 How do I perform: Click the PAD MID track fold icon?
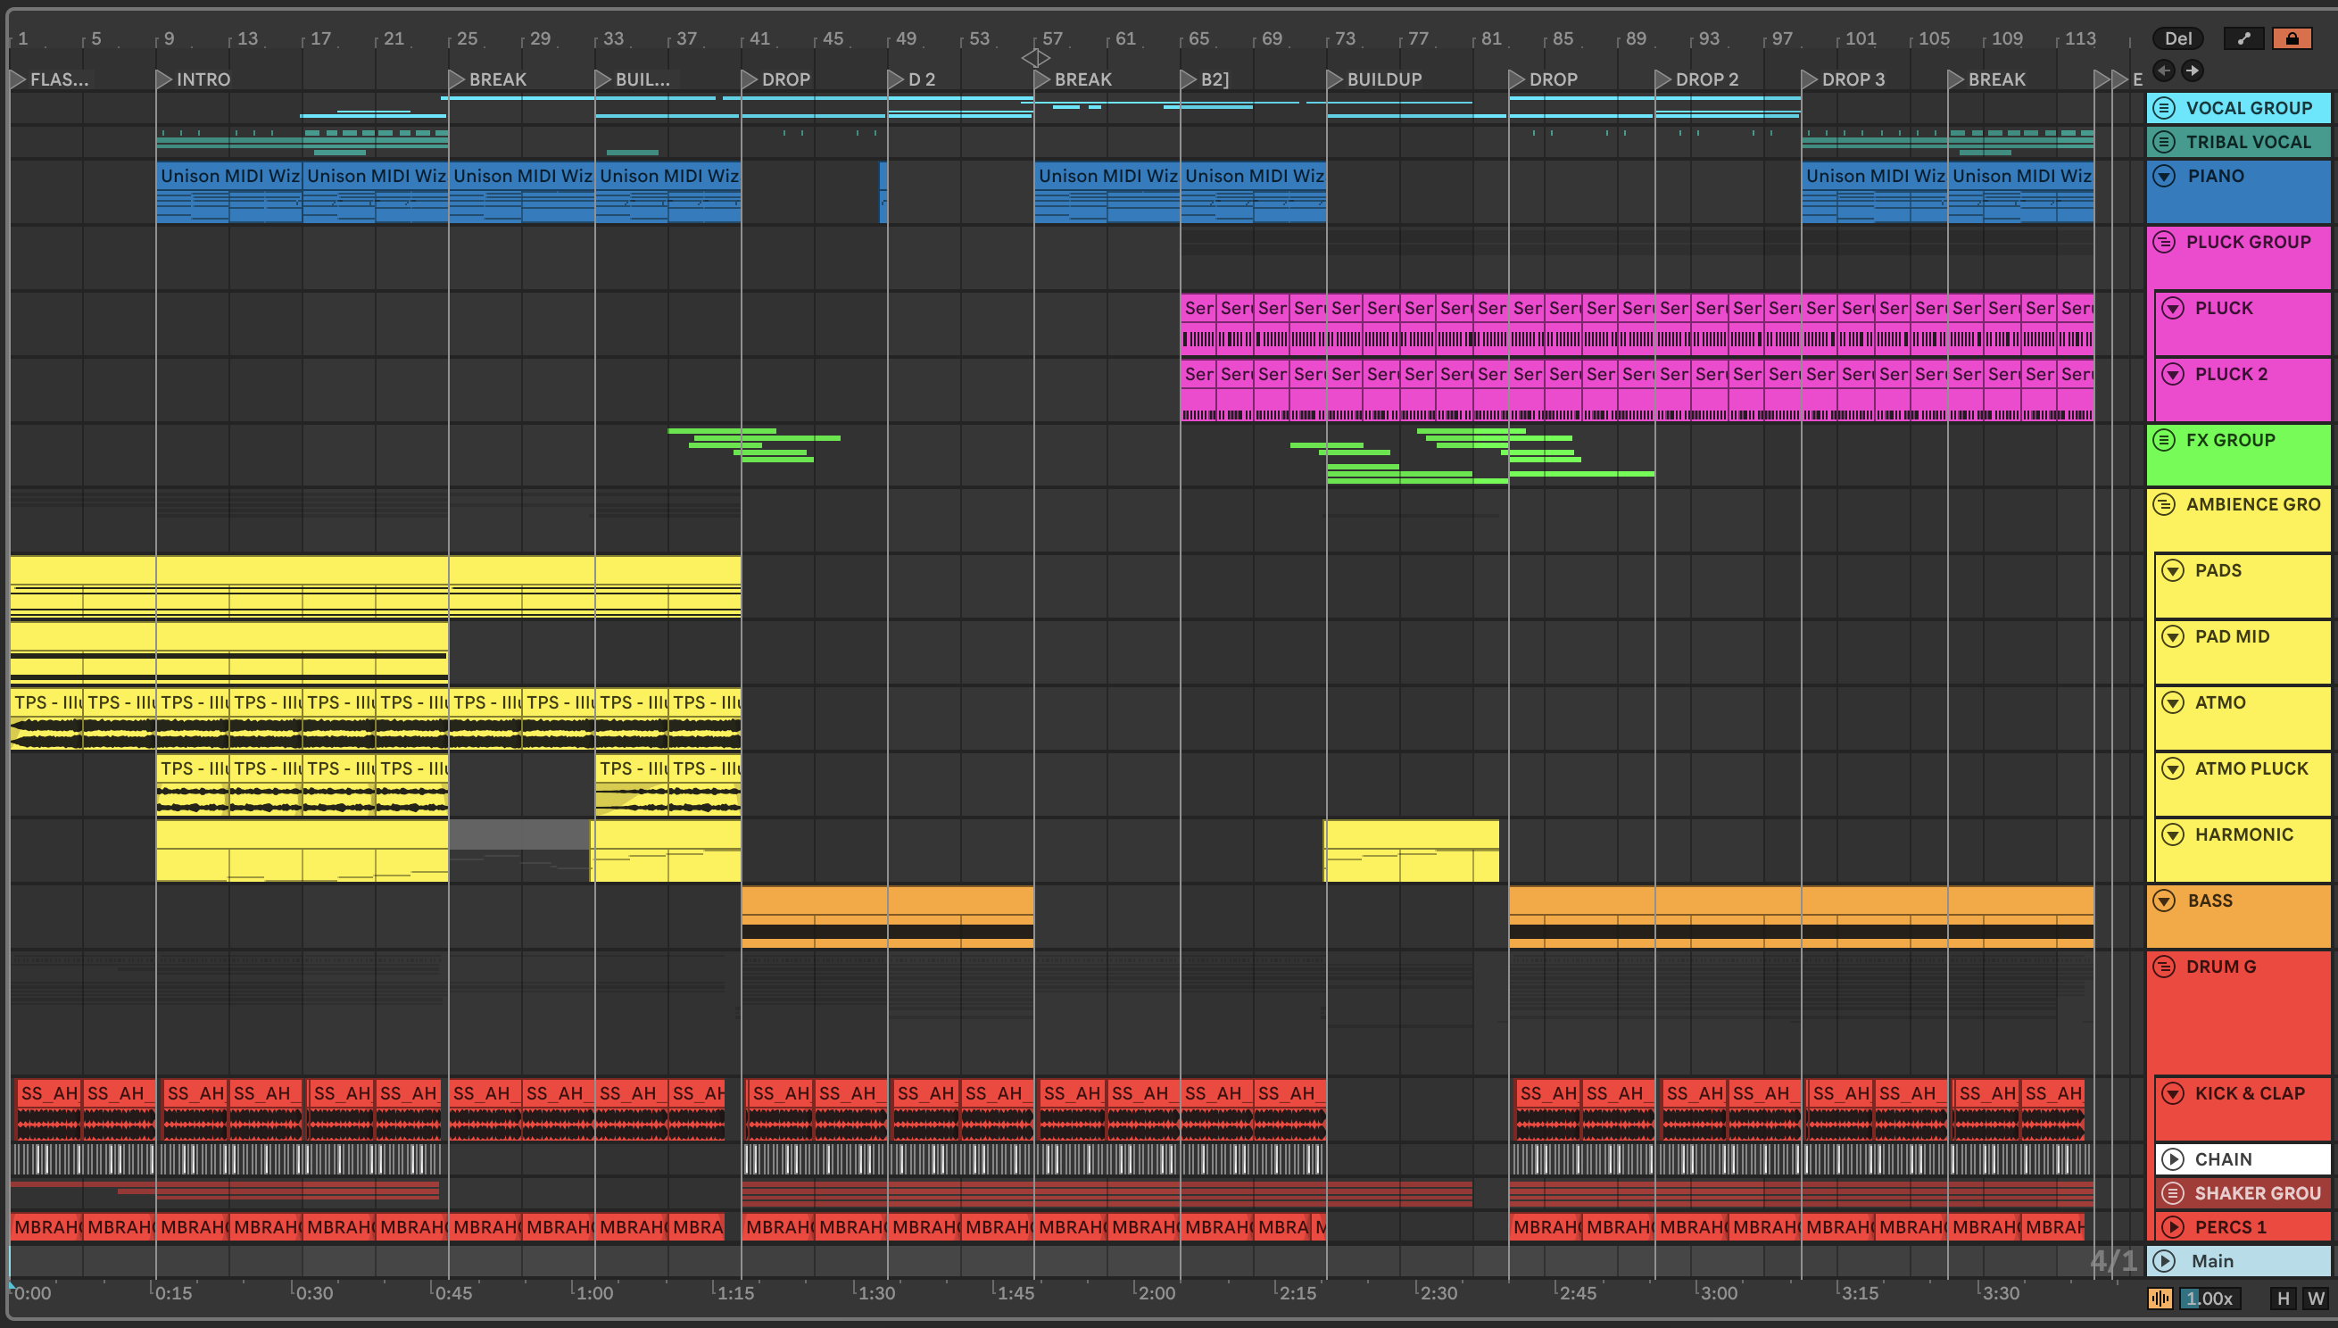(x=2173, y=635)
